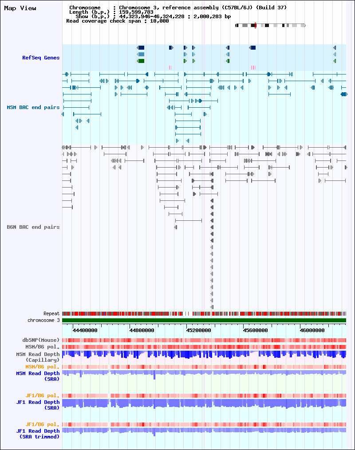This screenshot has width=355, height=450.
Task: Select the 44400000 ruler position
Action: (x=85, y=330)
